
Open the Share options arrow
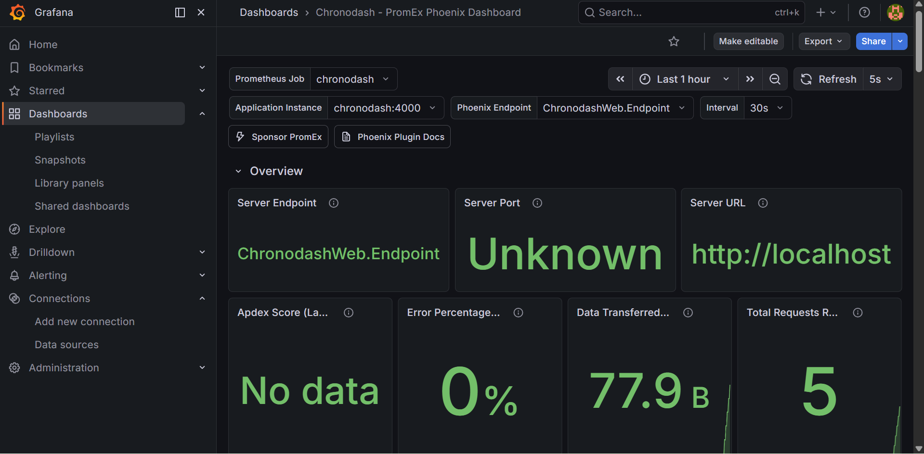pyautogui.click(x=900, y=41)
